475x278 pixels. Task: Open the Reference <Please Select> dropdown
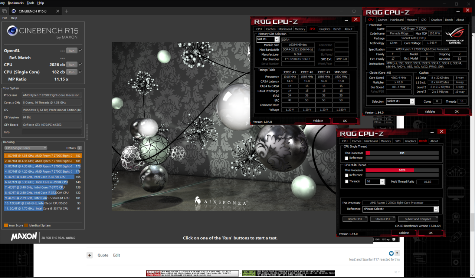click(x=400, y=209)
